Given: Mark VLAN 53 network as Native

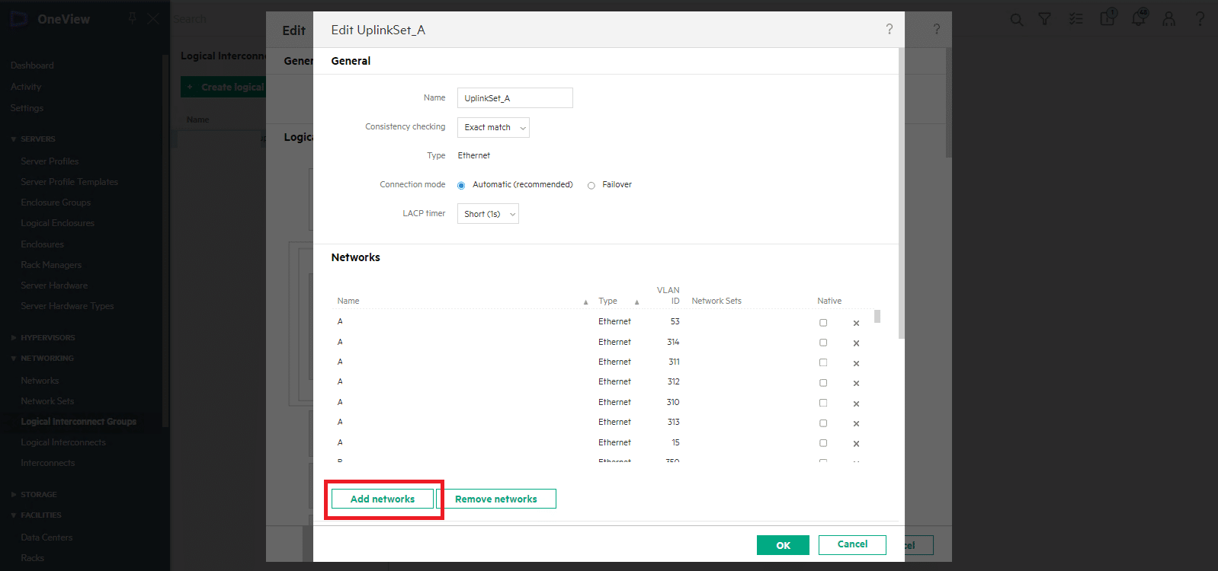Looking at the screenshot, I should [x=823, y=323].
